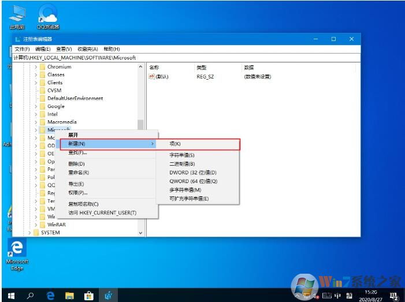Image resolution: width=405 pixels, height=302 pixels.
Task: Select the Clients folder icon
Action: coord(43,83)
